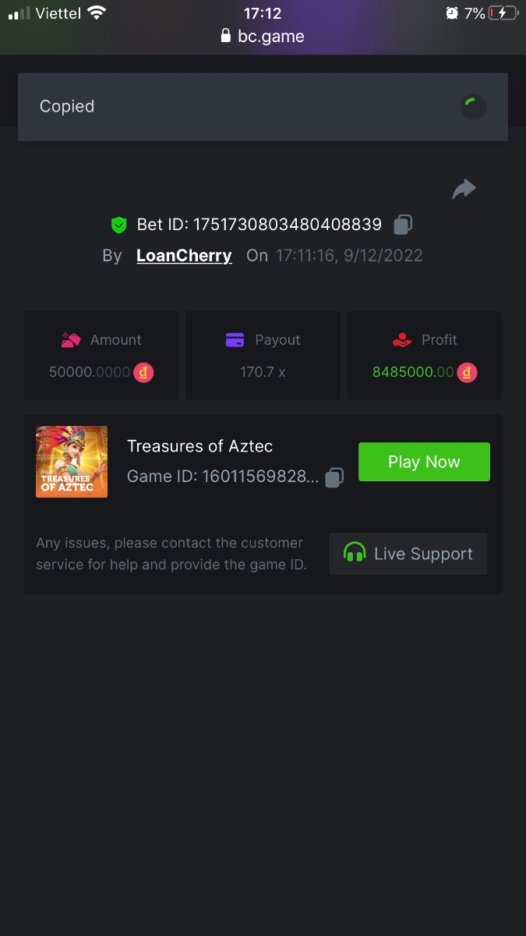
Task: Click the currency coin beside the amount
Action: 143,372
